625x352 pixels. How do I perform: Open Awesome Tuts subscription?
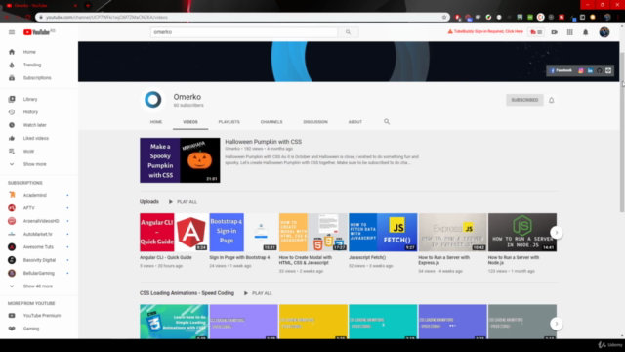pyautogui.click(x=39, y=247)
